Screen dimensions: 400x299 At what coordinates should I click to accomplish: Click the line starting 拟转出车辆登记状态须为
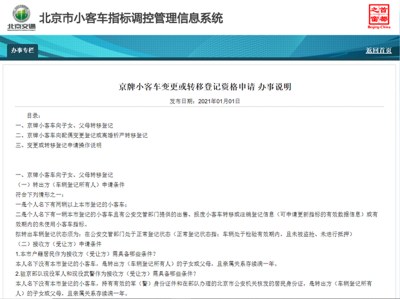click(x=184, y=234)
